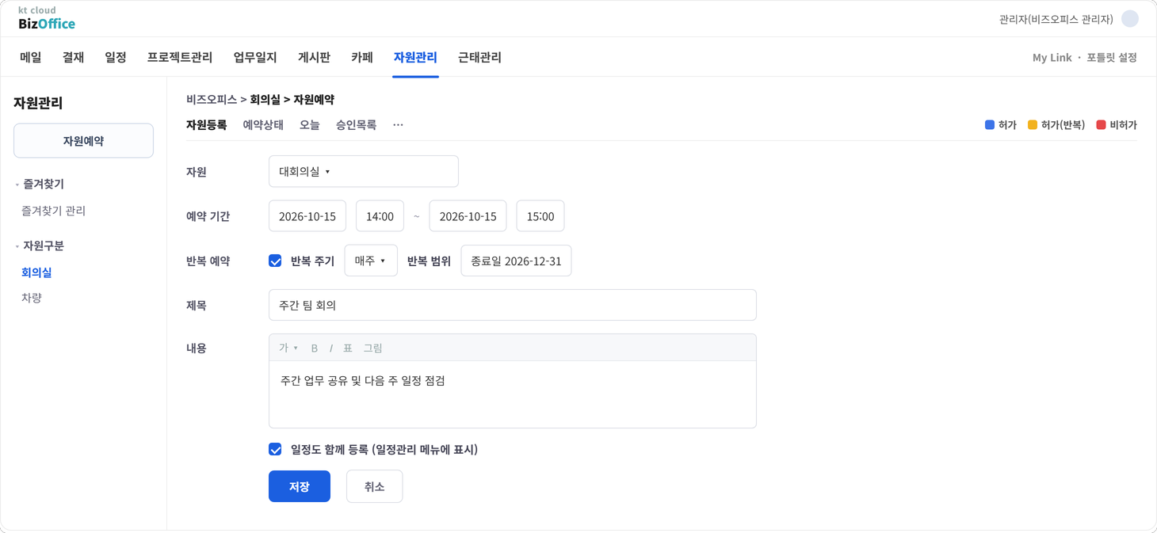
Task: Switch to the 자원등록 tab
Action: pos(206,125)
